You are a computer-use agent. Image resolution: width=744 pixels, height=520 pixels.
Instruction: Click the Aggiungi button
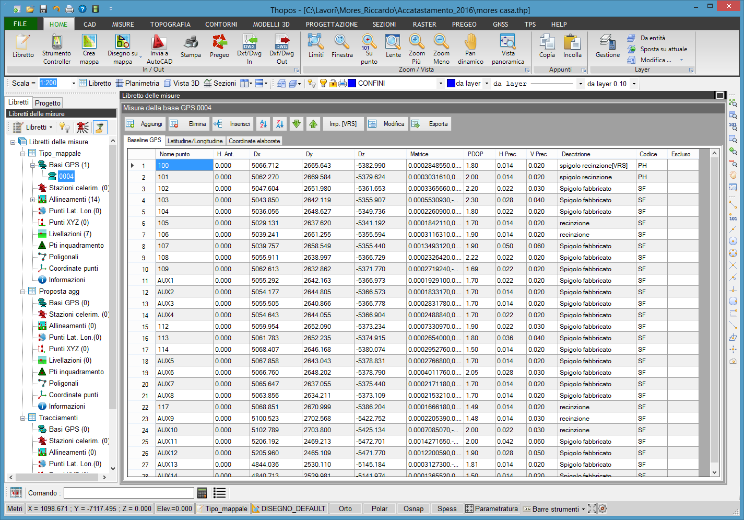(145, 124)
